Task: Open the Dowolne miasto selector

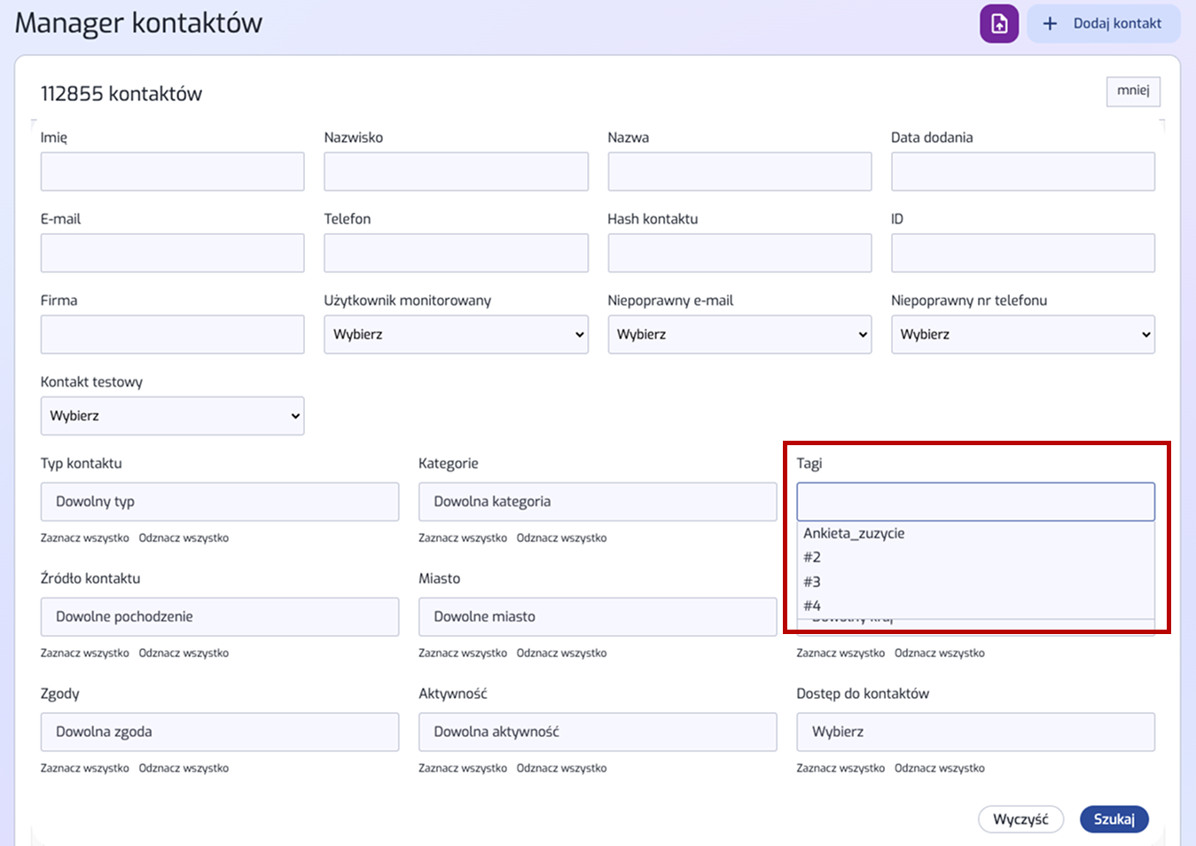Action: pyautogui.click(x=597, y=616)
